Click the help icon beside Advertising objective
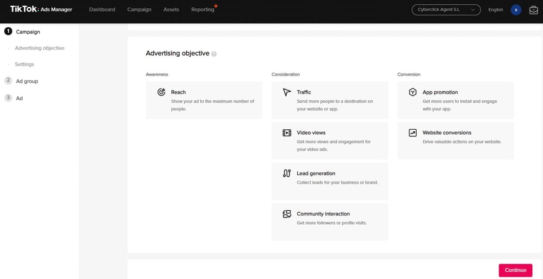Viewport: 543px width, 279px height. click(214, 54)
